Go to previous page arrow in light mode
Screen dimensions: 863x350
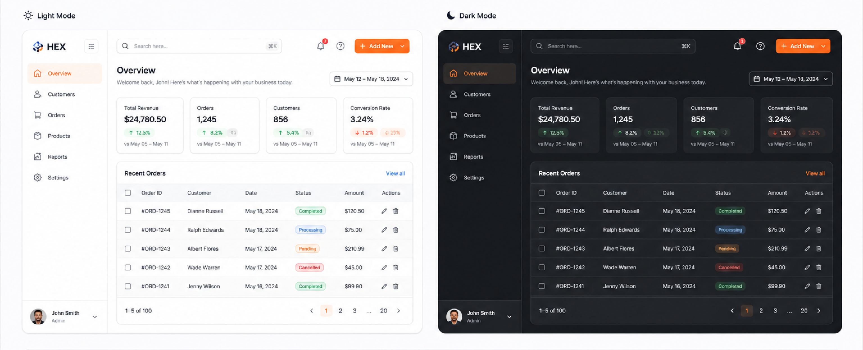pos(312,311)
